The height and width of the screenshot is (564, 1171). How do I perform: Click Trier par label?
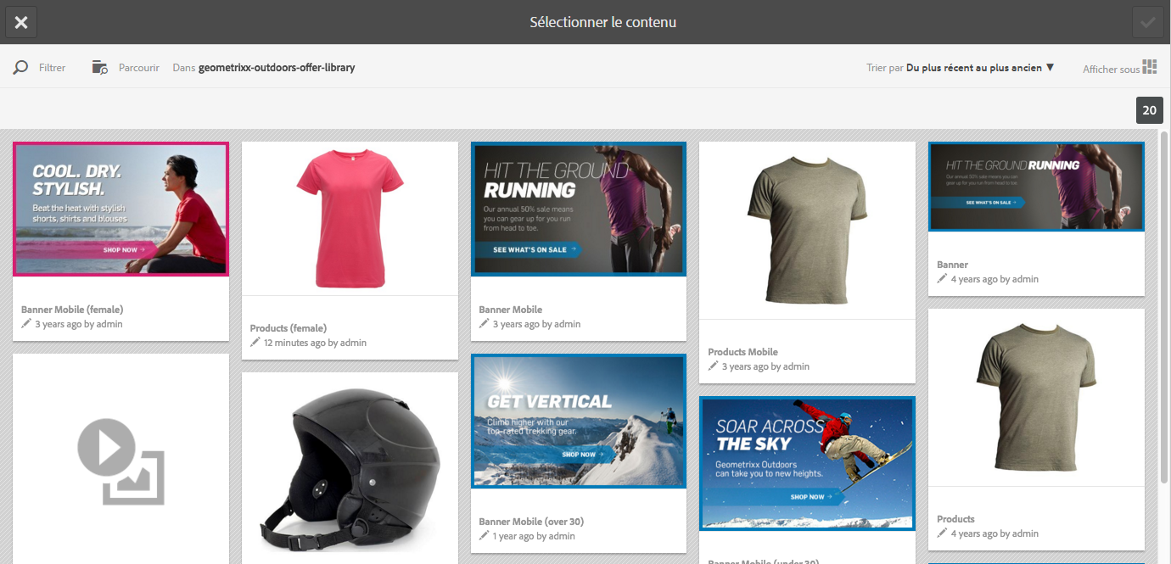click(x=885, y=67)
